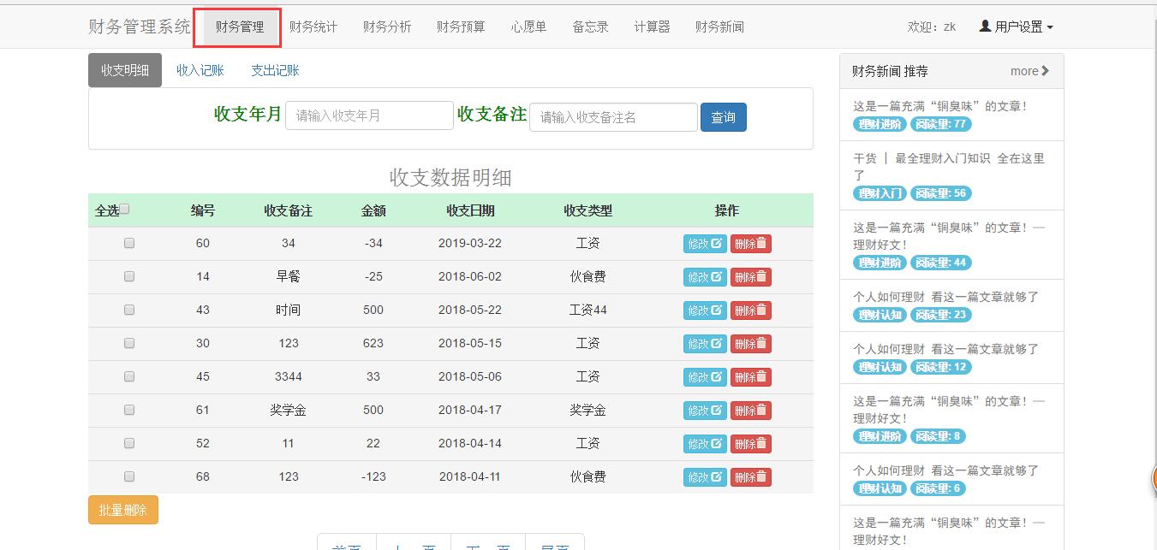
Task: Click edit button for record 60
Action: click(705, 244)
